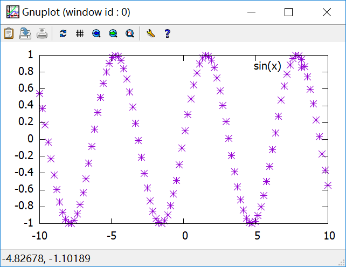346x267 pixels.
Task: Click the sin(x) legend label
Action: tap(267, 66)
